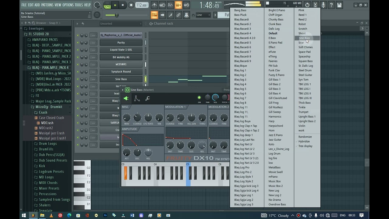Click the Sine Bass plugin gear icon
The height and width of the screenshot is (219, 389).
[128, 90]
